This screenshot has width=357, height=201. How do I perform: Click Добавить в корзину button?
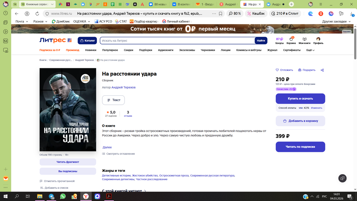(300, 121)
